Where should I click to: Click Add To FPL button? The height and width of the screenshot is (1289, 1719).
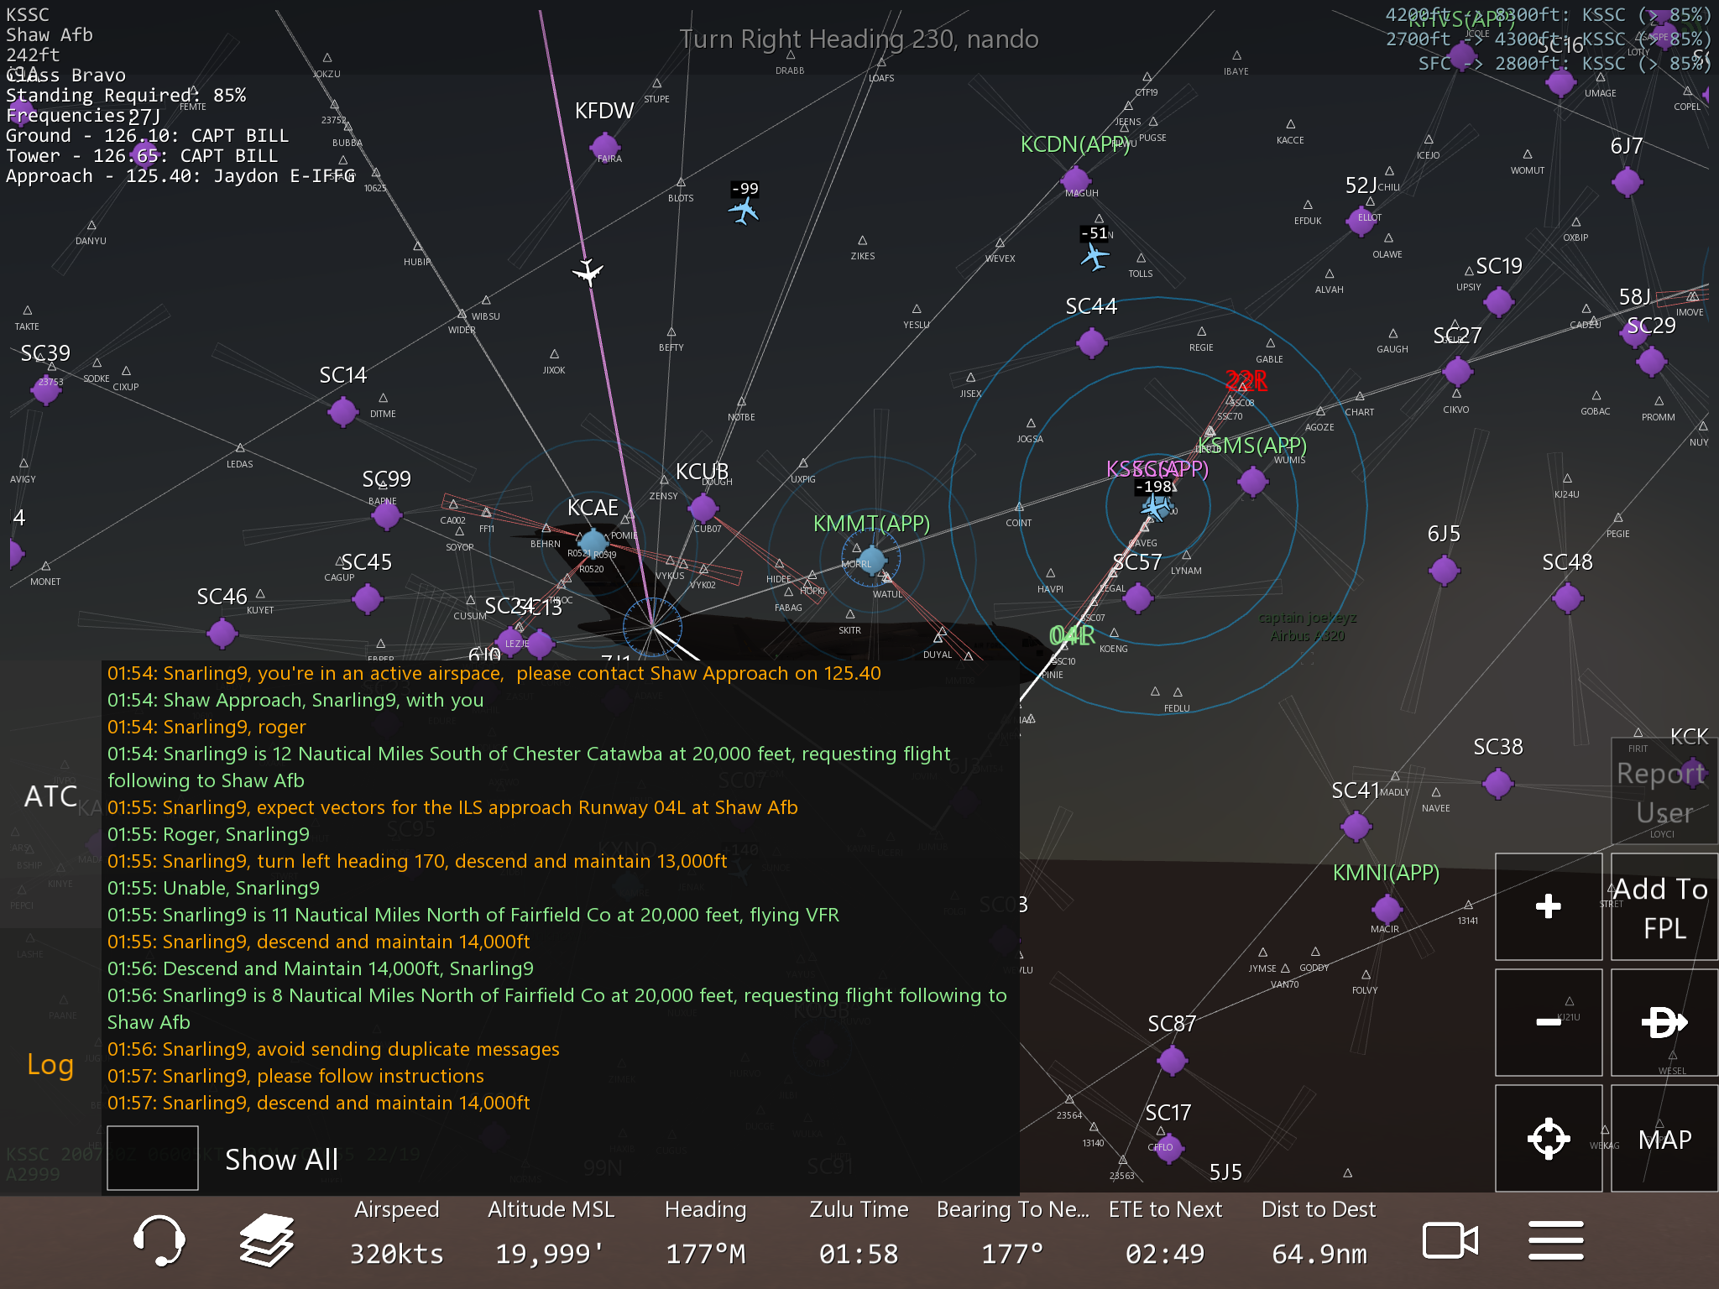coord(1664,906)
